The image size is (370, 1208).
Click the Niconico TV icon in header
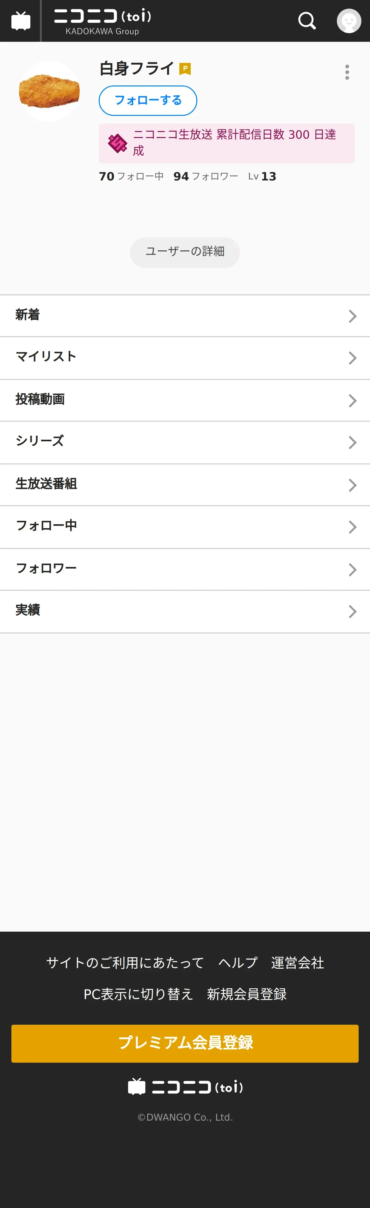tap(21, 21)
